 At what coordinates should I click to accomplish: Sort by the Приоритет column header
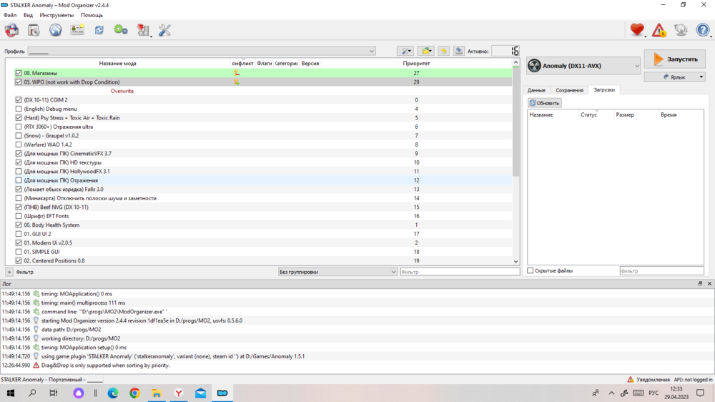click(x=416, y=64)
